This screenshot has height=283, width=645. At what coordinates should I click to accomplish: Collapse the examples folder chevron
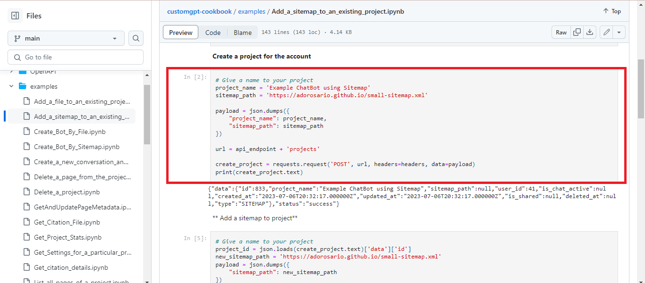12,86
